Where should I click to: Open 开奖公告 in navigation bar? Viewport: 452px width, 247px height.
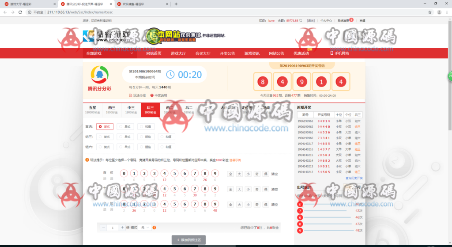coord(227,53)
